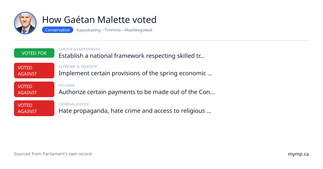Select the Labour & Employment category label
323x169 pixels.
click(x=79, y=49)
